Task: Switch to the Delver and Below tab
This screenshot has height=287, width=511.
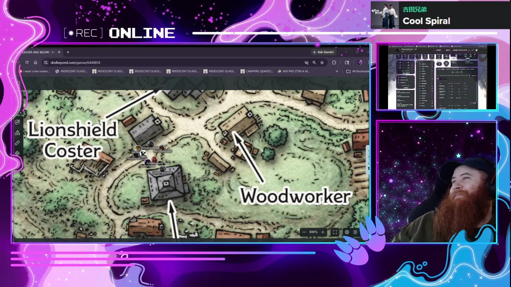Action: [x=38, y=52]
